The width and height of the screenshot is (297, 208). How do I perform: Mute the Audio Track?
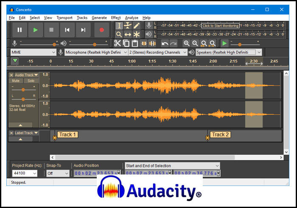click(x=16, y=81)
